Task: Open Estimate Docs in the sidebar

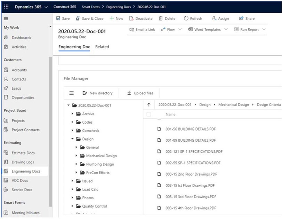Action: (23, 153)
